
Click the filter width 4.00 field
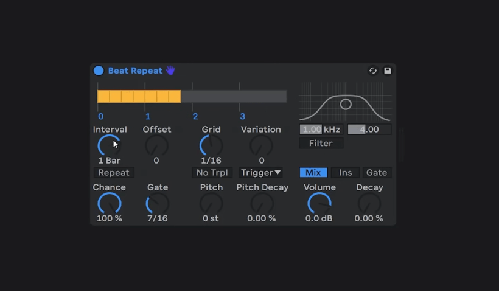coord(369,130)
